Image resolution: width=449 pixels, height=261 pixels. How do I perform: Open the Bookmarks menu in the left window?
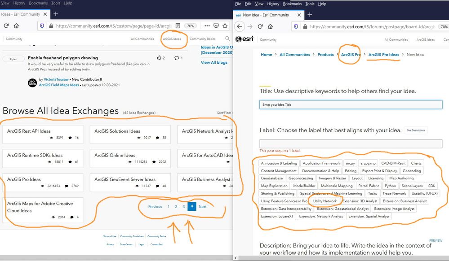[x=38, y=3]
